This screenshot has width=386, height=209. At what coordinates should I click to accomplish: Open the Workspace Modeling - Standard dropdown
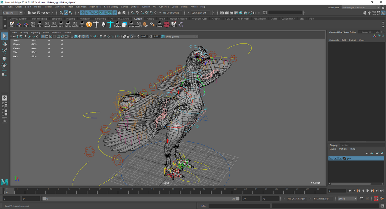click(361, 7)
